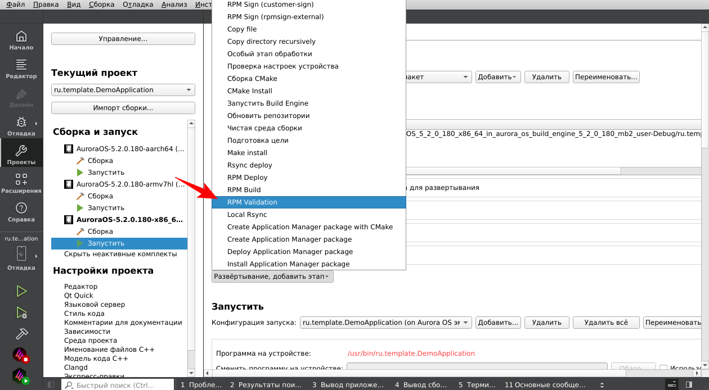Open the Начало (Welcome) mode icon
This screenshot has width=709, height=390.
(x=21, y=39)
